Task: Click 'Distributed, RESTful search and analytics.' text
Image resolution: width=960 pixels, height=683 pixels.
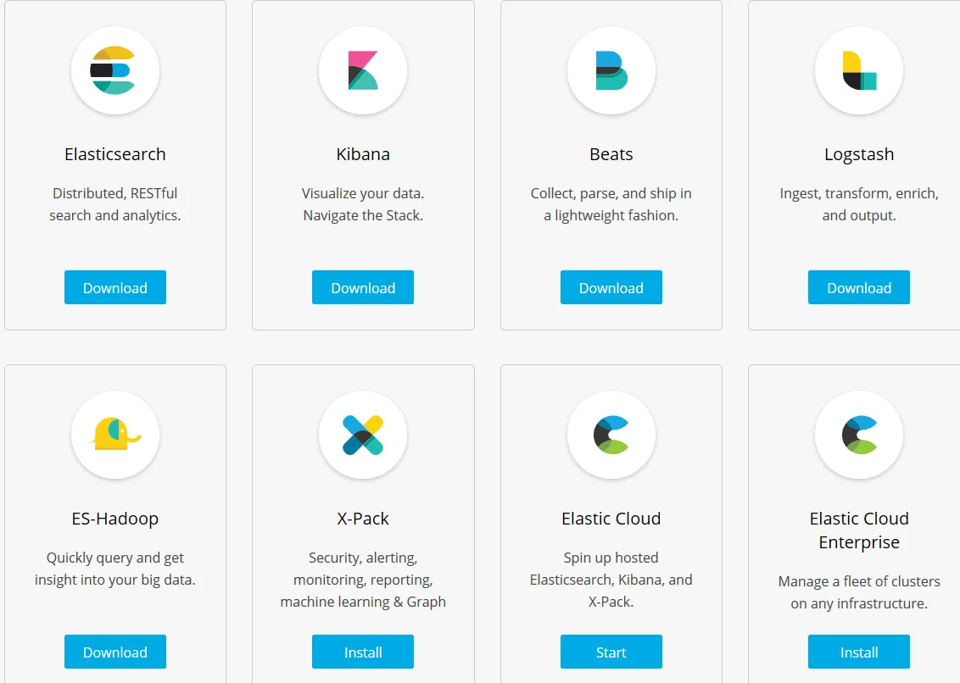Action: click(115, 204)
